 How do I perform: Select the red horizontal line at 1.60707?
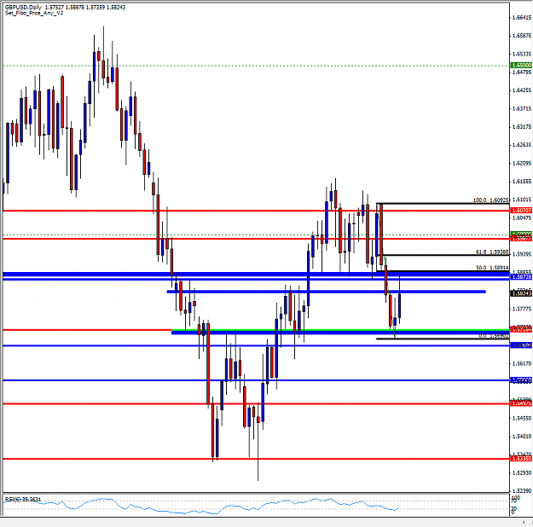256,211
